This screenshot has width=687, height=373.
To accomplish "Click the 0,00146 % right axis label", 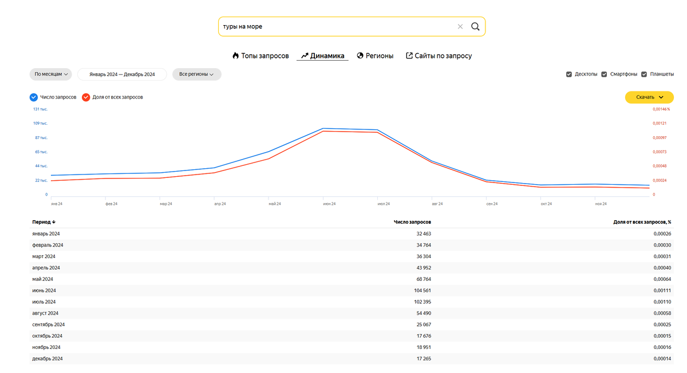I will [661, 109].
